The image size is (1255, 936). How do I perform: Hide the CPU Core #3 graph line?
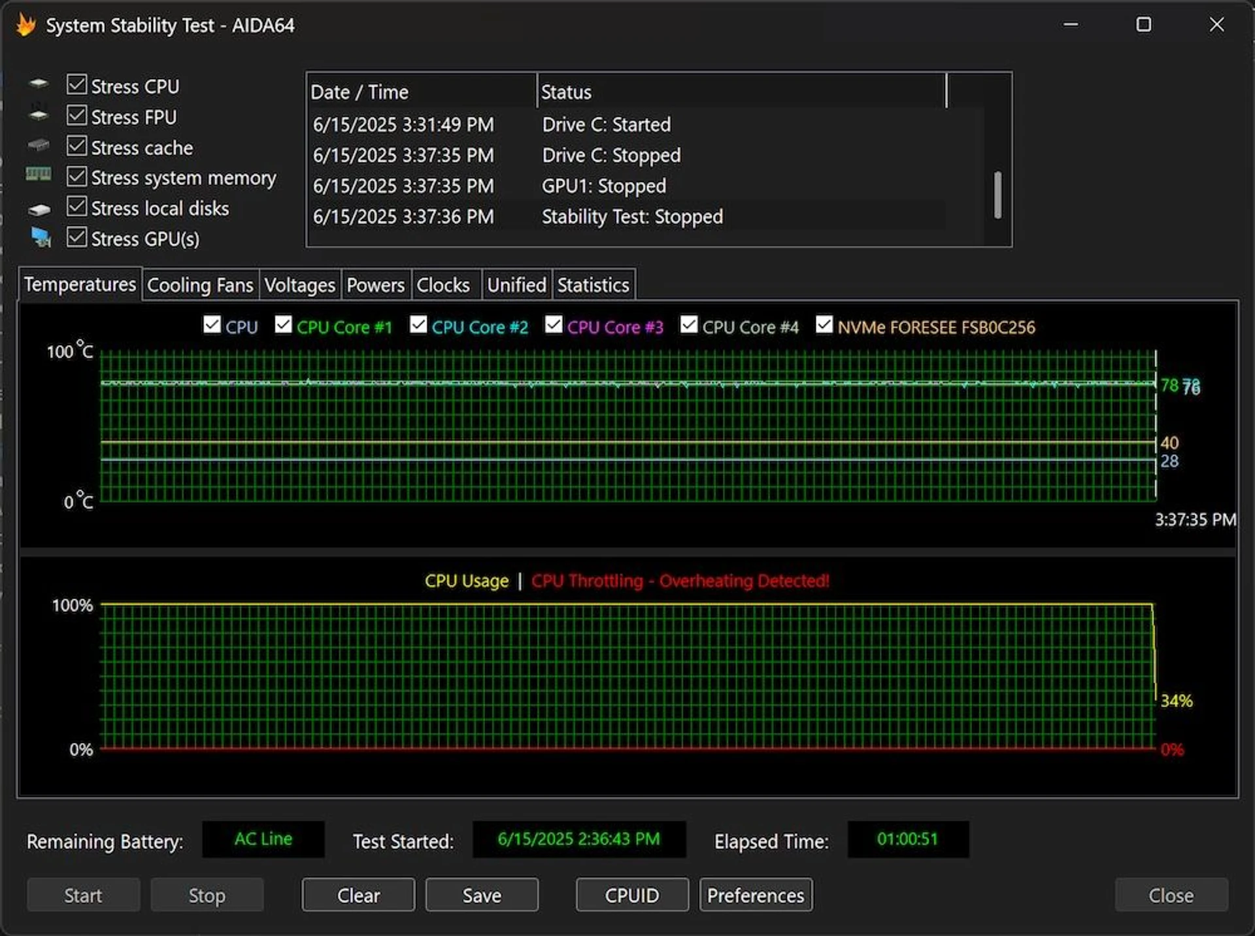click(554, 325)
